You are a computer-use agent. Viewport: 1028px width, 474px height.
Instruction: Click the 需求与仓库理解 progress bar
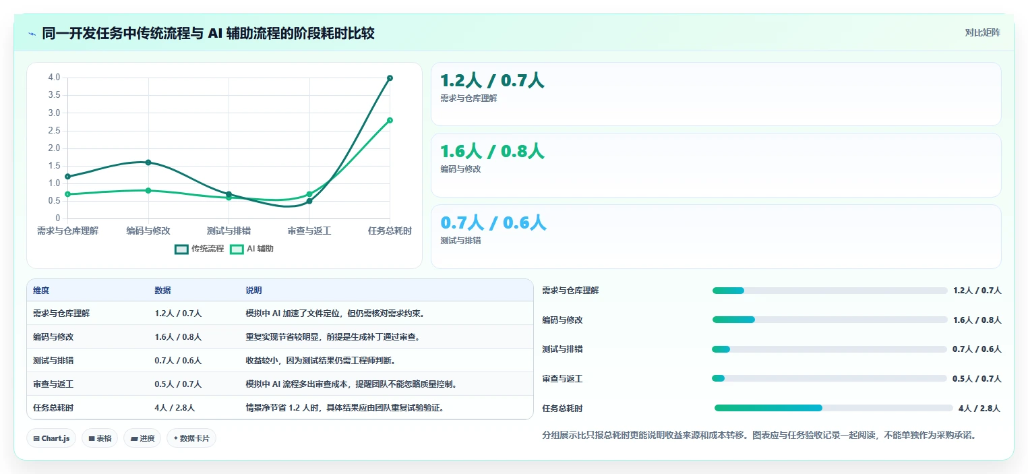830,291
